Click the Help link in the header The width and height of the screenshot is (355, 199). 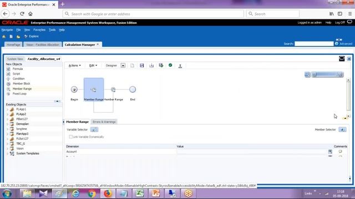[328, 23]
